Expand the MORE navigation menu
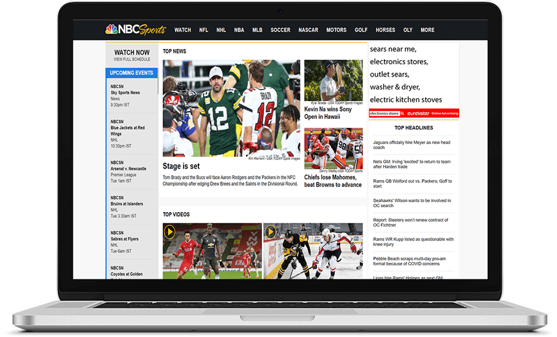 [x=427, y=30]
